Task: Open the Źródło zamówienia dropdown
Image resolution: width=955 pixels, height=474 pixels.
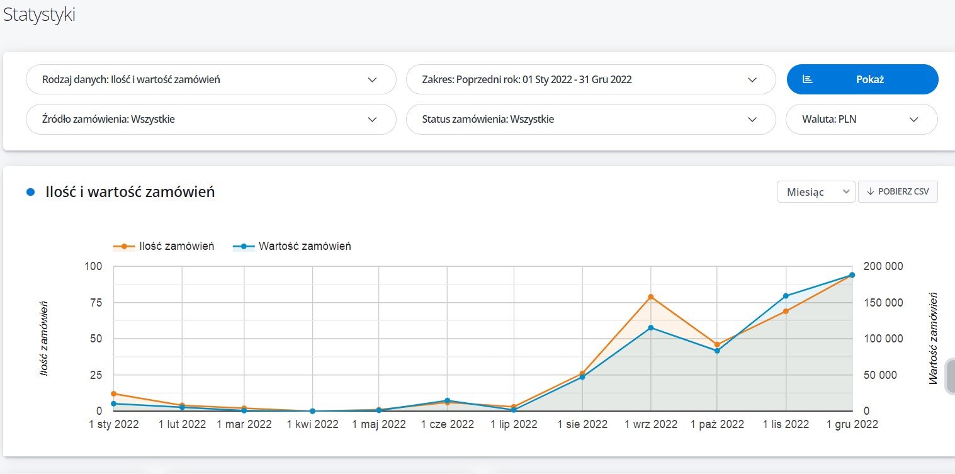Action: point(211,120)
